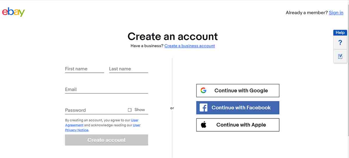This screenshot has height=158, width=349.
Task: Click the Apple logo icon
Action: click(204, 125)
